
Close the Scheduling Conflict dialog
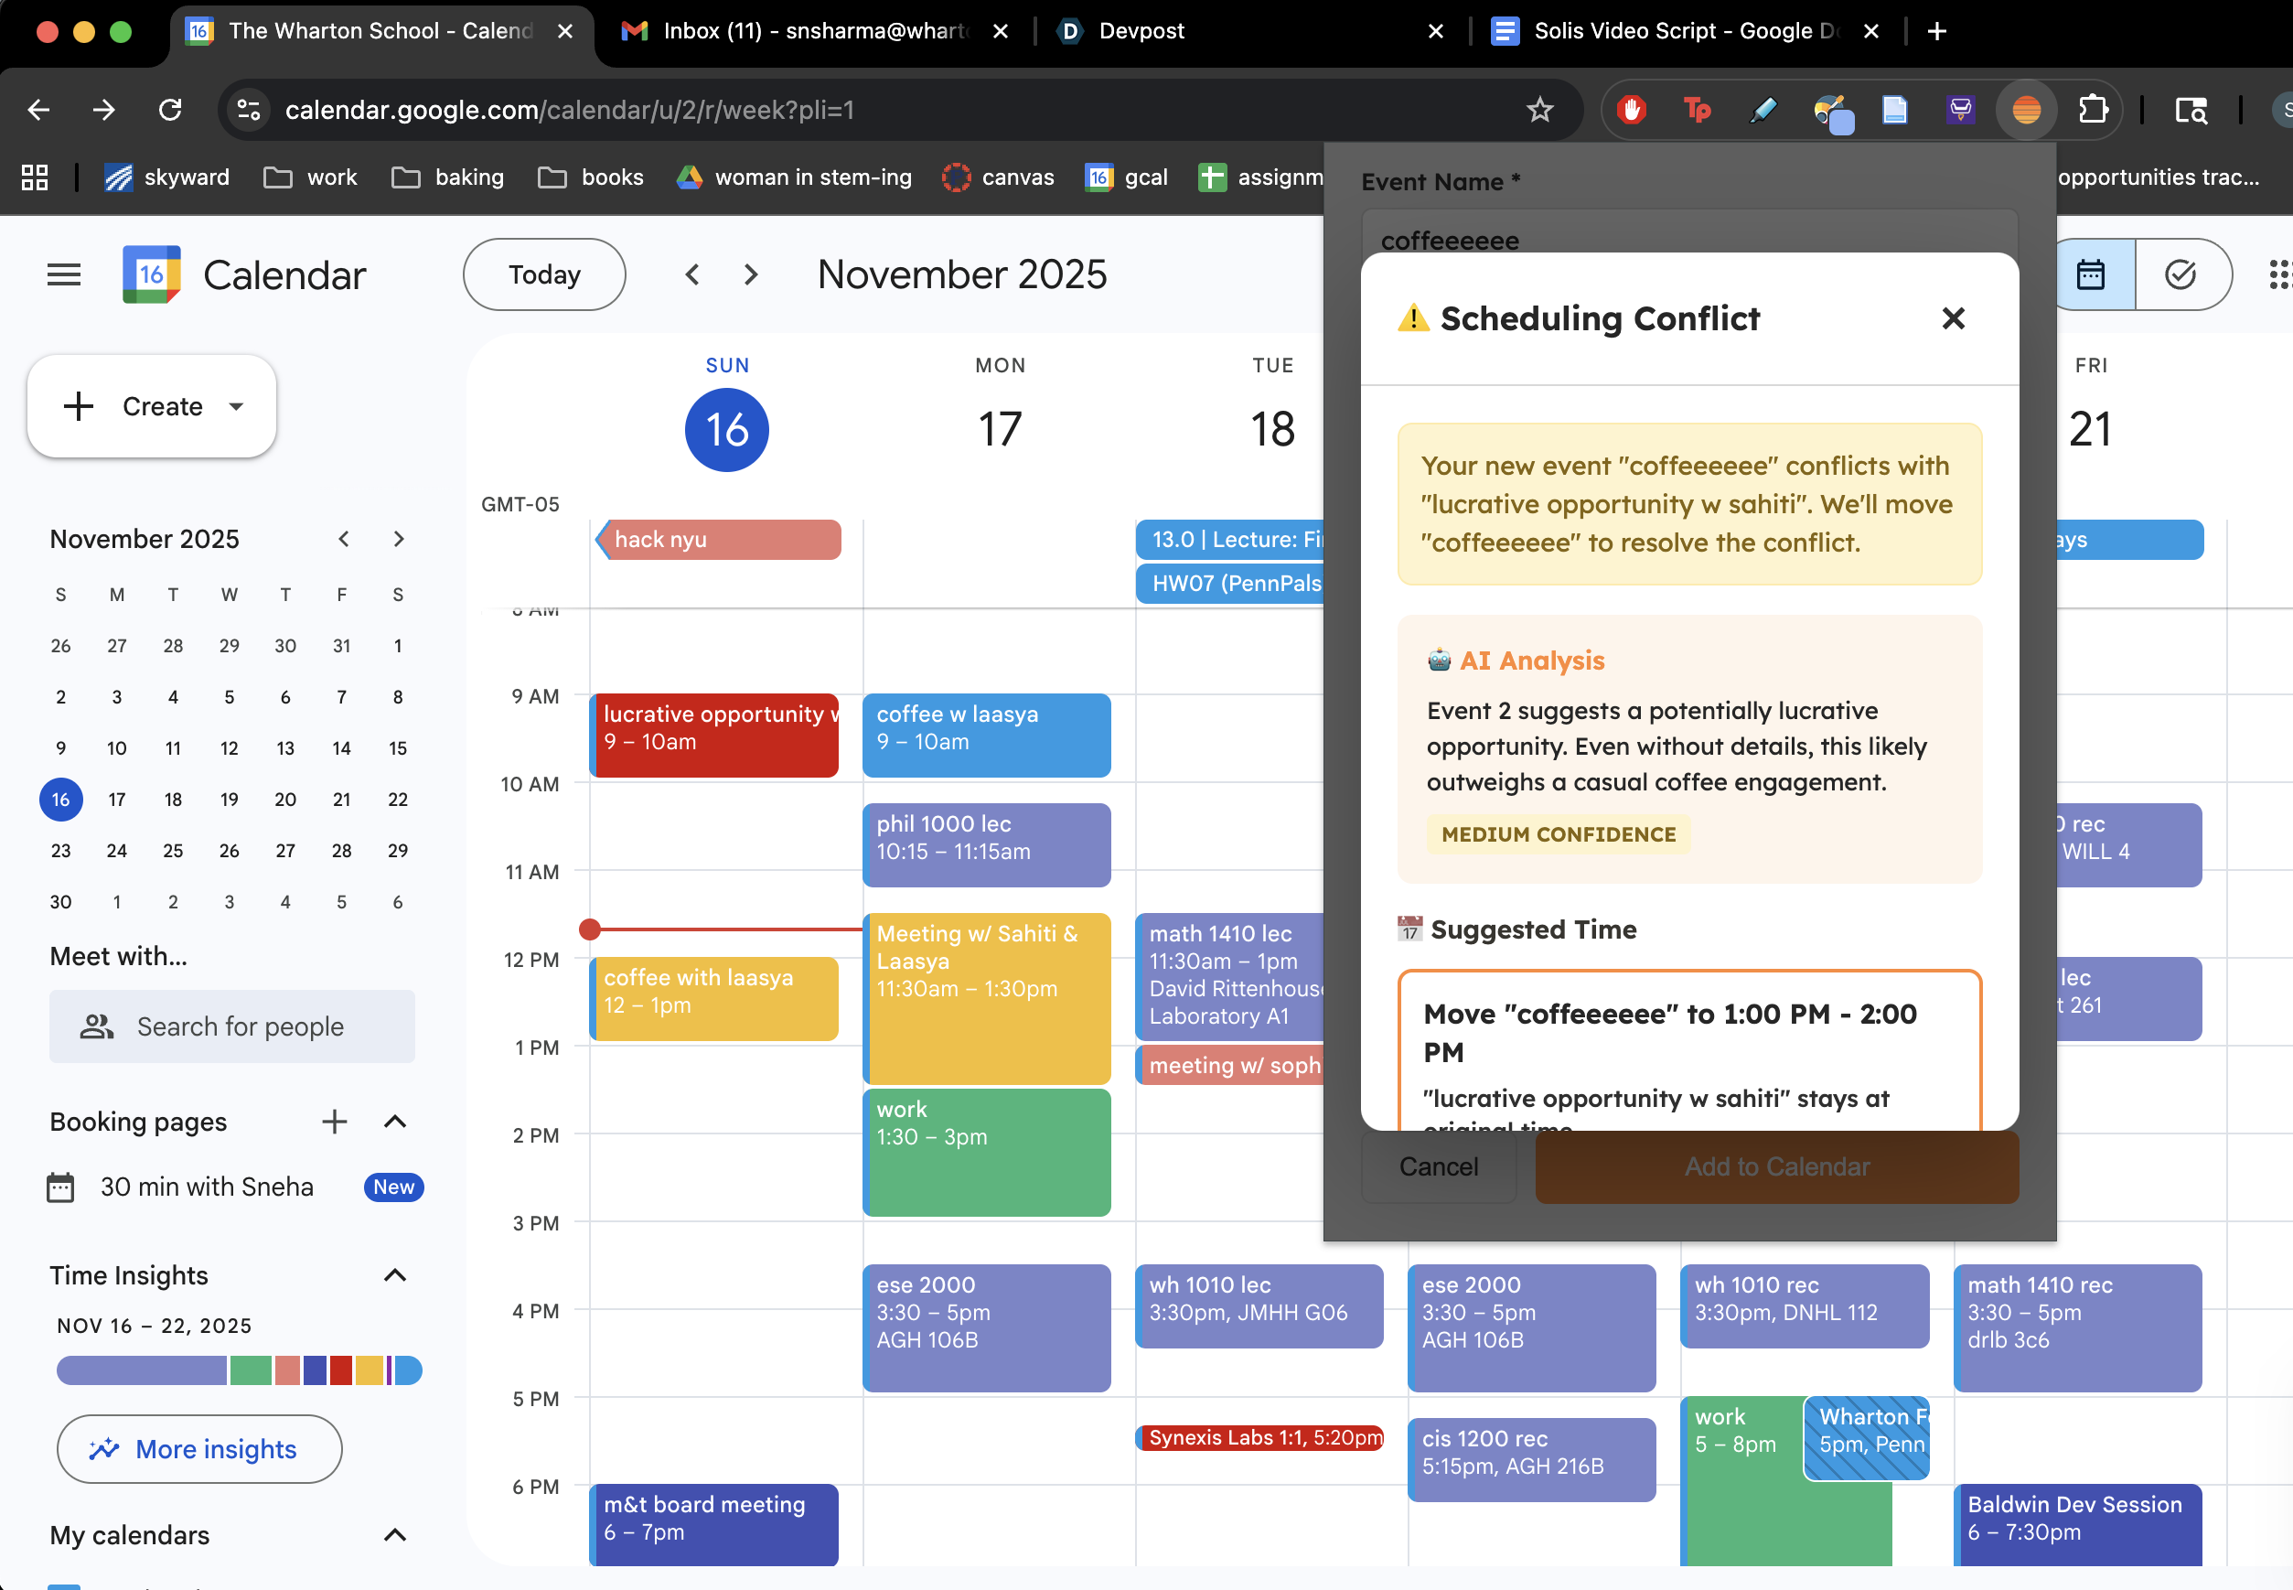[x=1953, y=318]
